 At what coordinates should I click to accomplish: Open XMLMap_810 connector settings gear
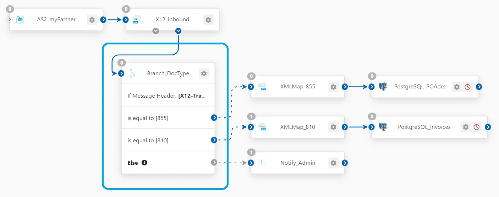click(x=333, y=127)
